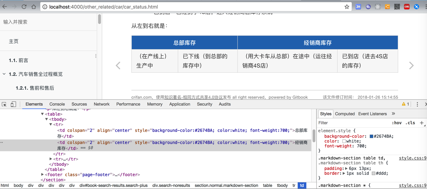Image resolution: width=427 pixels, height=189 pixels.
Task: Open the Audits tab
Action: click(x=225, y=104)
